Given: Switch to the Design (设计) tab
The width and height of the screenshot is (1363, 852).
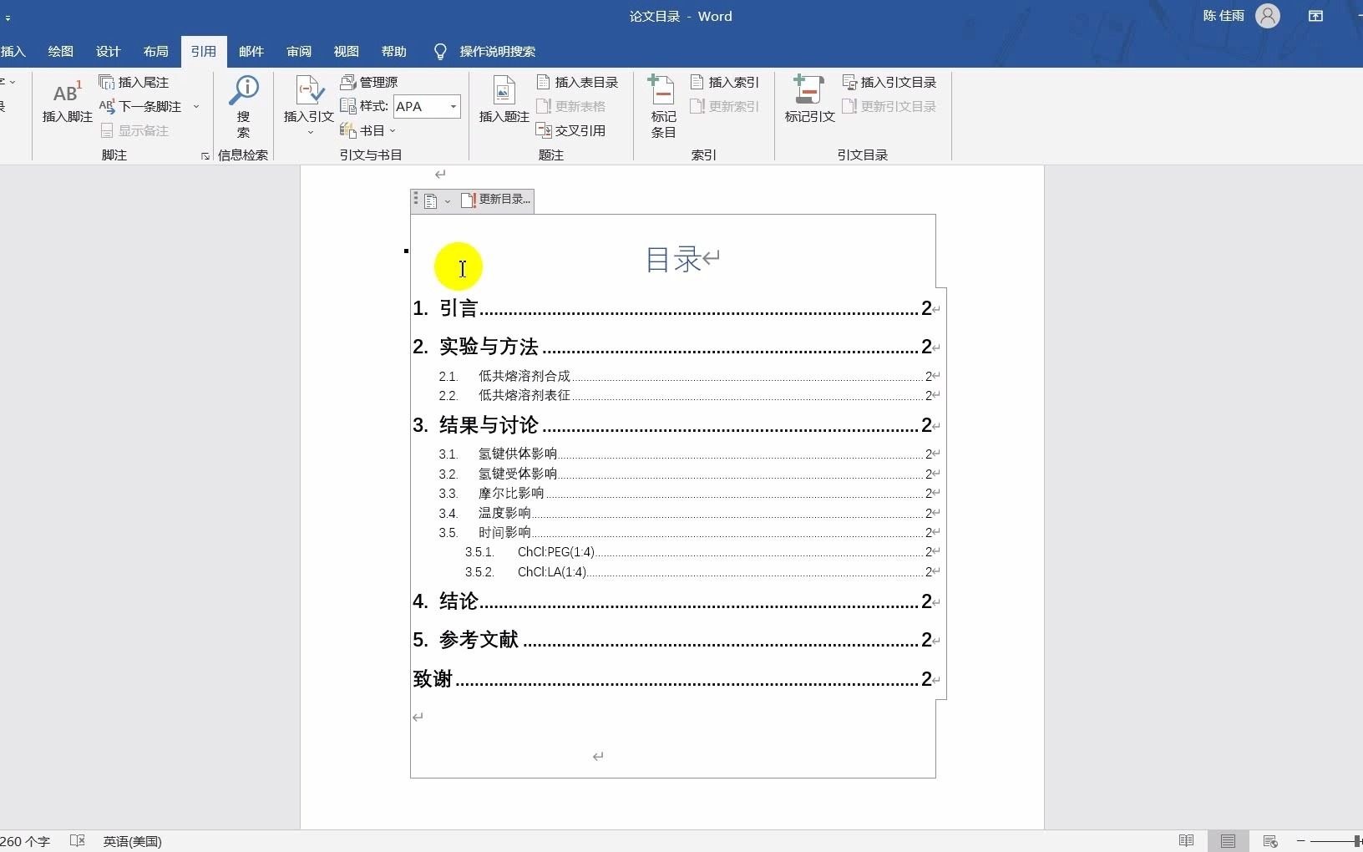Looking at the screenshot, I should click(109, 52).
